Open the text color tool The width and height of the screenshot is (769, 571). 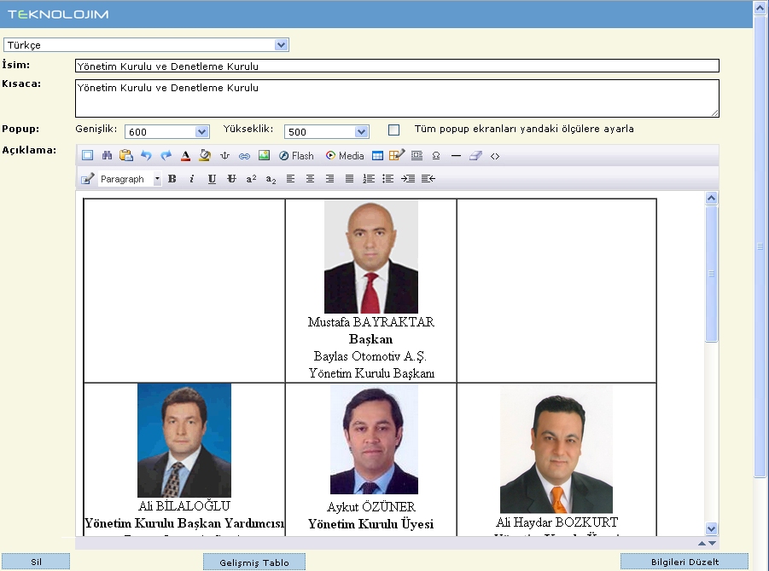185,156
